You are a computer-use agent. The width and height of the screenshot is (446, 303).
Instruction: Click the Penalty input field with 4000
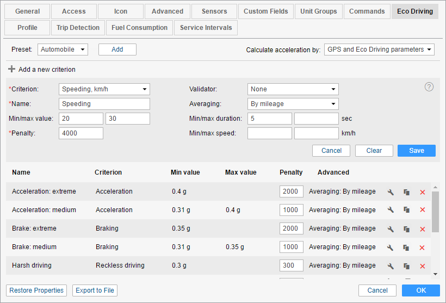pos(80,133)
